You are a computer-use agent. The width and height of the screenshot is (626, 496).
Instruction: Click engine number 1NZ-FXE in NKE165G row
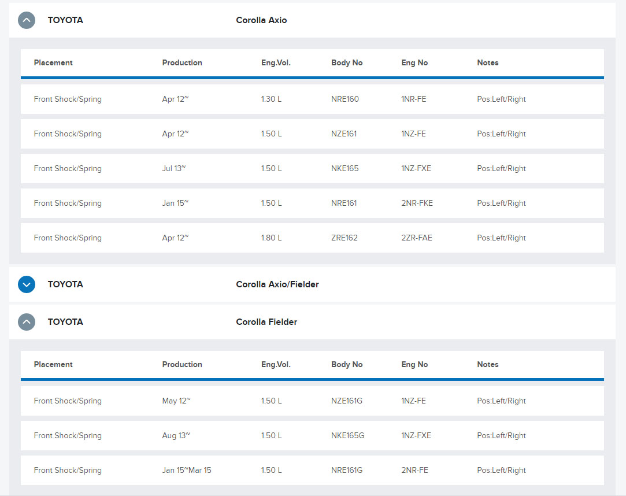(x=416, y=436)
